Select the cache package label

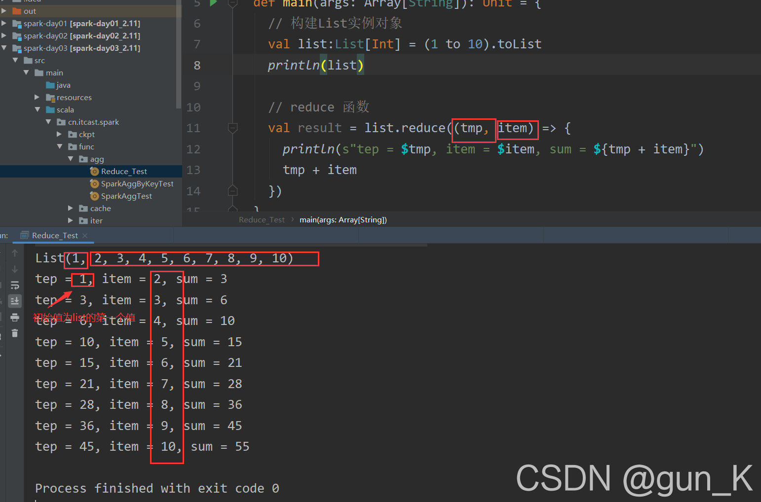click(100, 208)
